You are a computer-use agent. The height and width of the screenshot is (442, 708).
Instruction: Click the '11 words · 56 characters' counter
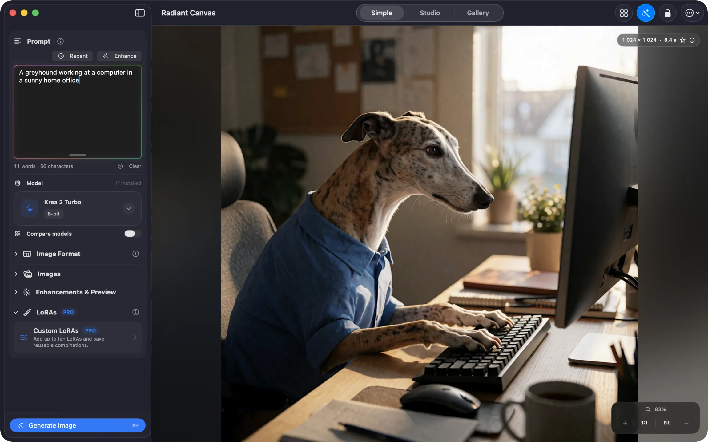click(43, 166)
